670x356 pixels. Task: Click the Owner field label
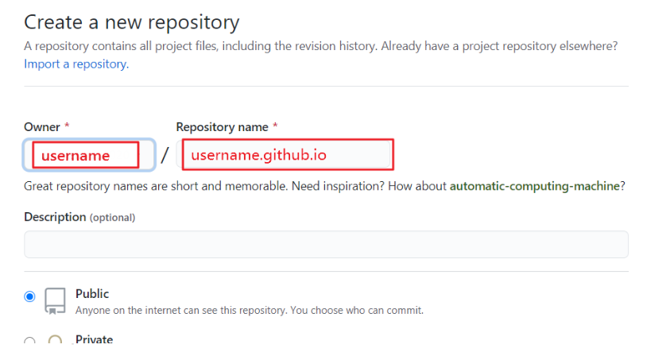(41, 127)
